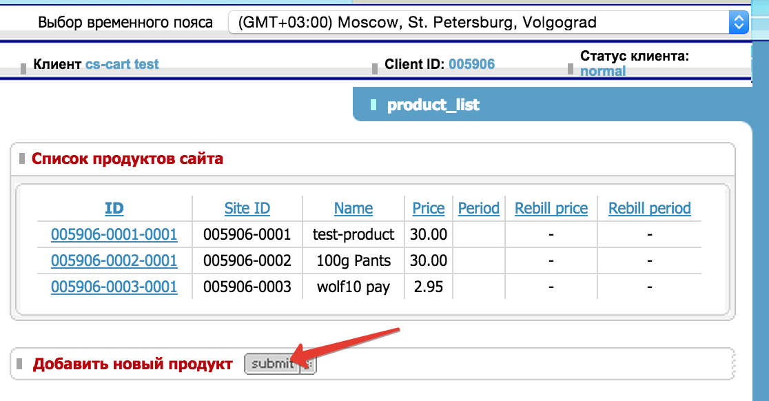Open product 005906-0001-0001

[x=114, y=235]
